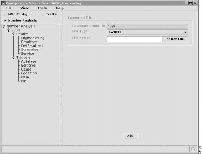Select the Number Analysis radio button
This screenshot has height=154, width=202.
pos(5,21)
